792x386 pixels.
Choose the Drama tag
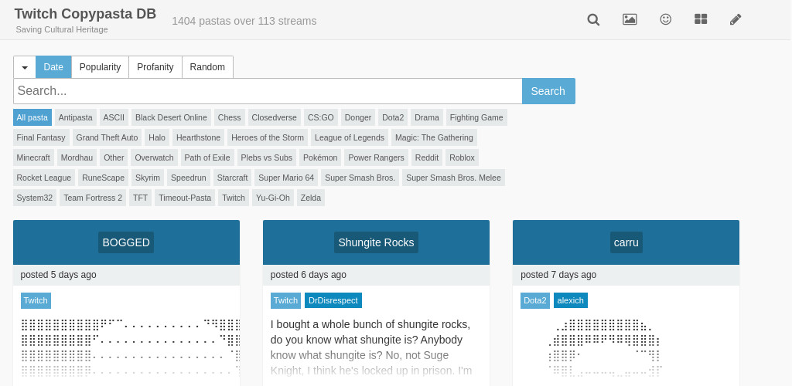point(427,117)
